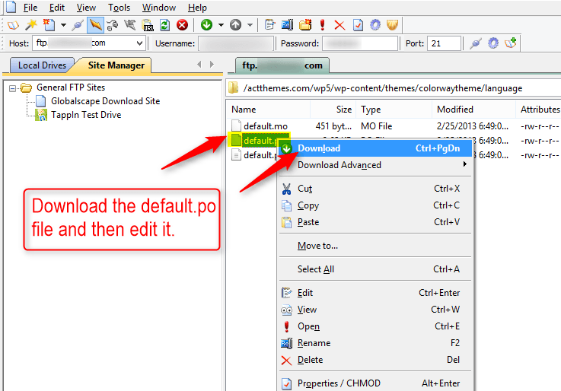Image resolution: width=561 pixels, height=391 pixels.
Task: Click the add-site icon in quick connect bar
Action: click(x=511, y=43)
